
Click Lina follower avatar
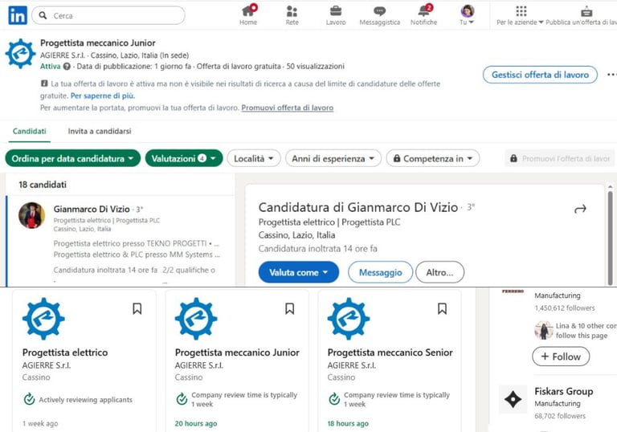[x=544, y=330]
